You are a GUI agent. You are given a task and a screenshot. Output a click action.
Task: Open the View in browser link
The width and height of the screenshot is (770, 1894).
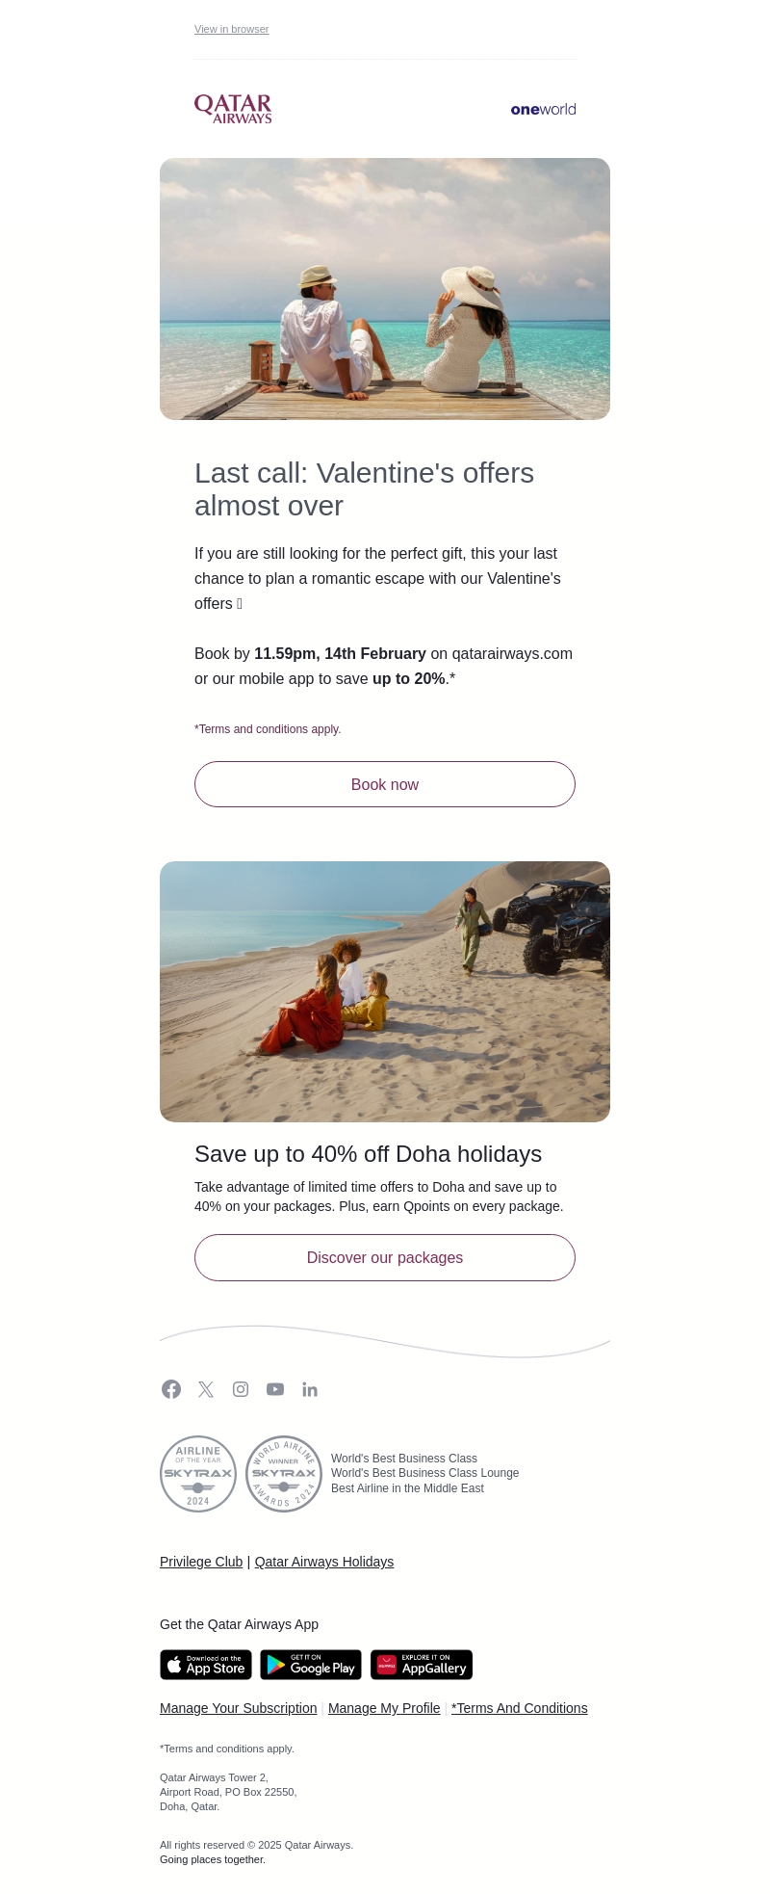[231, 29]
